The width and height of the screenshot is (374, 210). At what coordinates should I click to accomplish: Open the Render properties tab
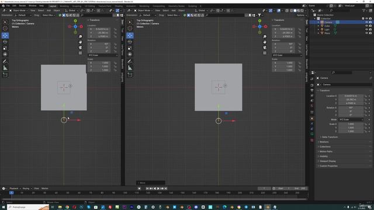click(x=312, y=85)
